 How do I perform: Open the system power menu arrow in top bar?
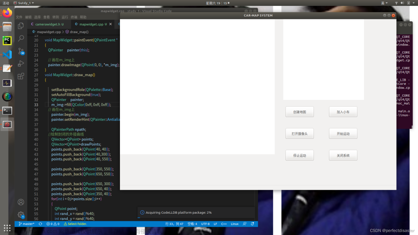[x=414, y=3]
